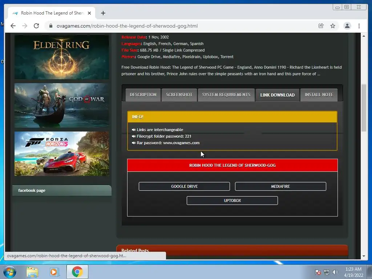Click the yellow INFO! banner
The height and width of the screenshot is (279, 372).
click(x=232, y=117)
